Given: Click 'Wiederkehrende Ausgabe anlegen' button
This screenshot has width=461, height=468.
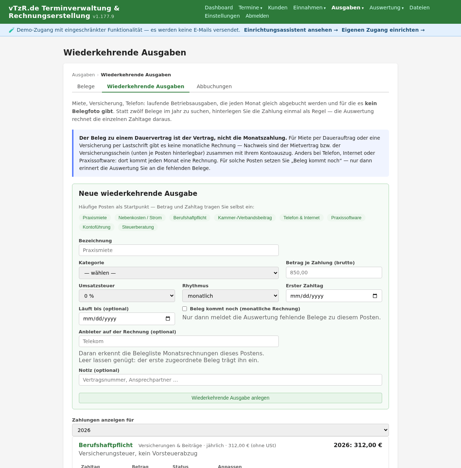Looking at the screenshot, I should (230, 398).
